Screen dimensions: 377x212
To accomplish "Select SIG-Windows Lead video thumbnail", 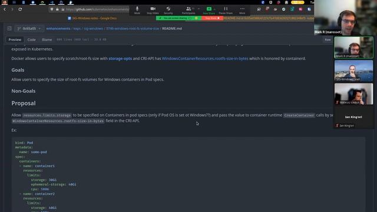I will tap(353, 71).
